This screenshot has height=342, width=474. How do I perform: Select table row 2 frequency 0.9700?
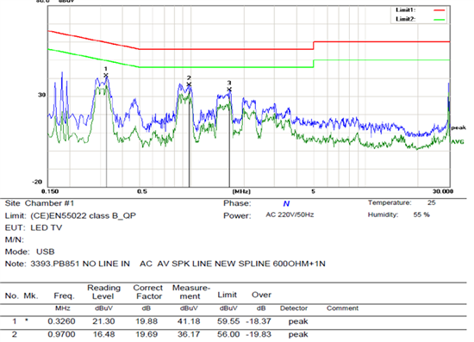[x=61, y=334]
